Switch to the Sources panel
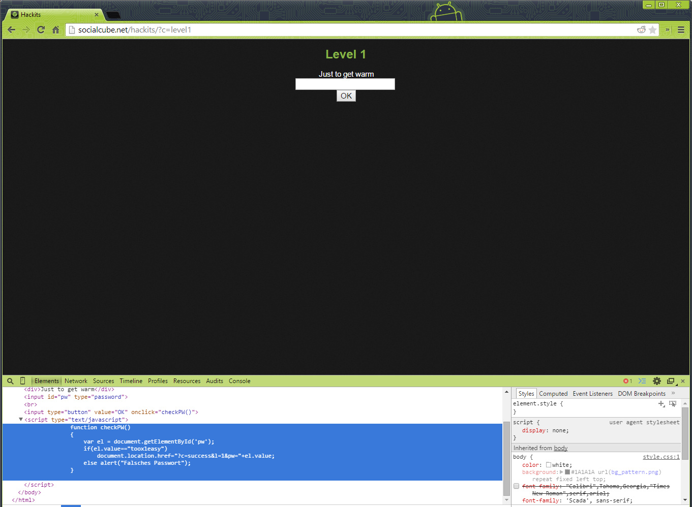Image resolution: width=692 pixels, height=507 pixels. click(103, 381)
